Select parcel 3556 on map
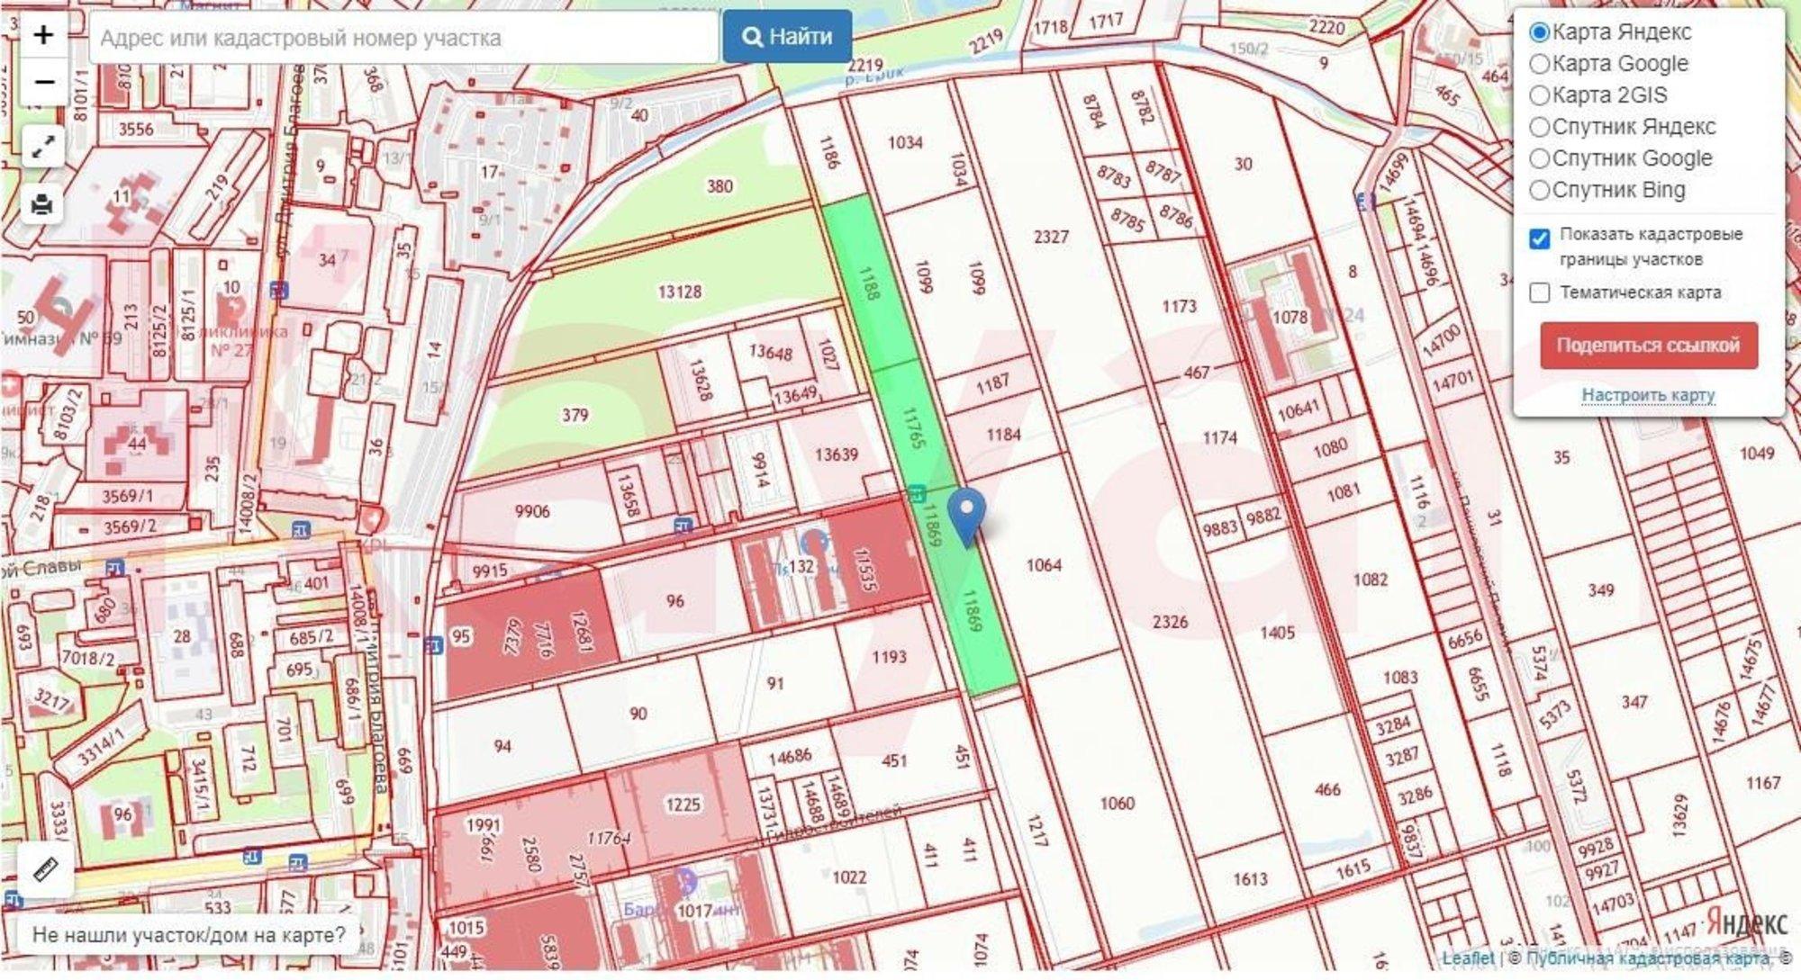1801x980 pixels. [x=136, y=129]
